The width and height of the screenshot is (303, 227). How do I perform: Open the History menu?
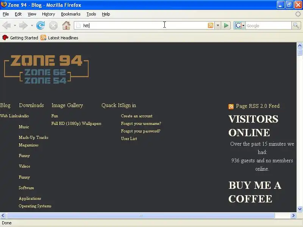point(48,14)
